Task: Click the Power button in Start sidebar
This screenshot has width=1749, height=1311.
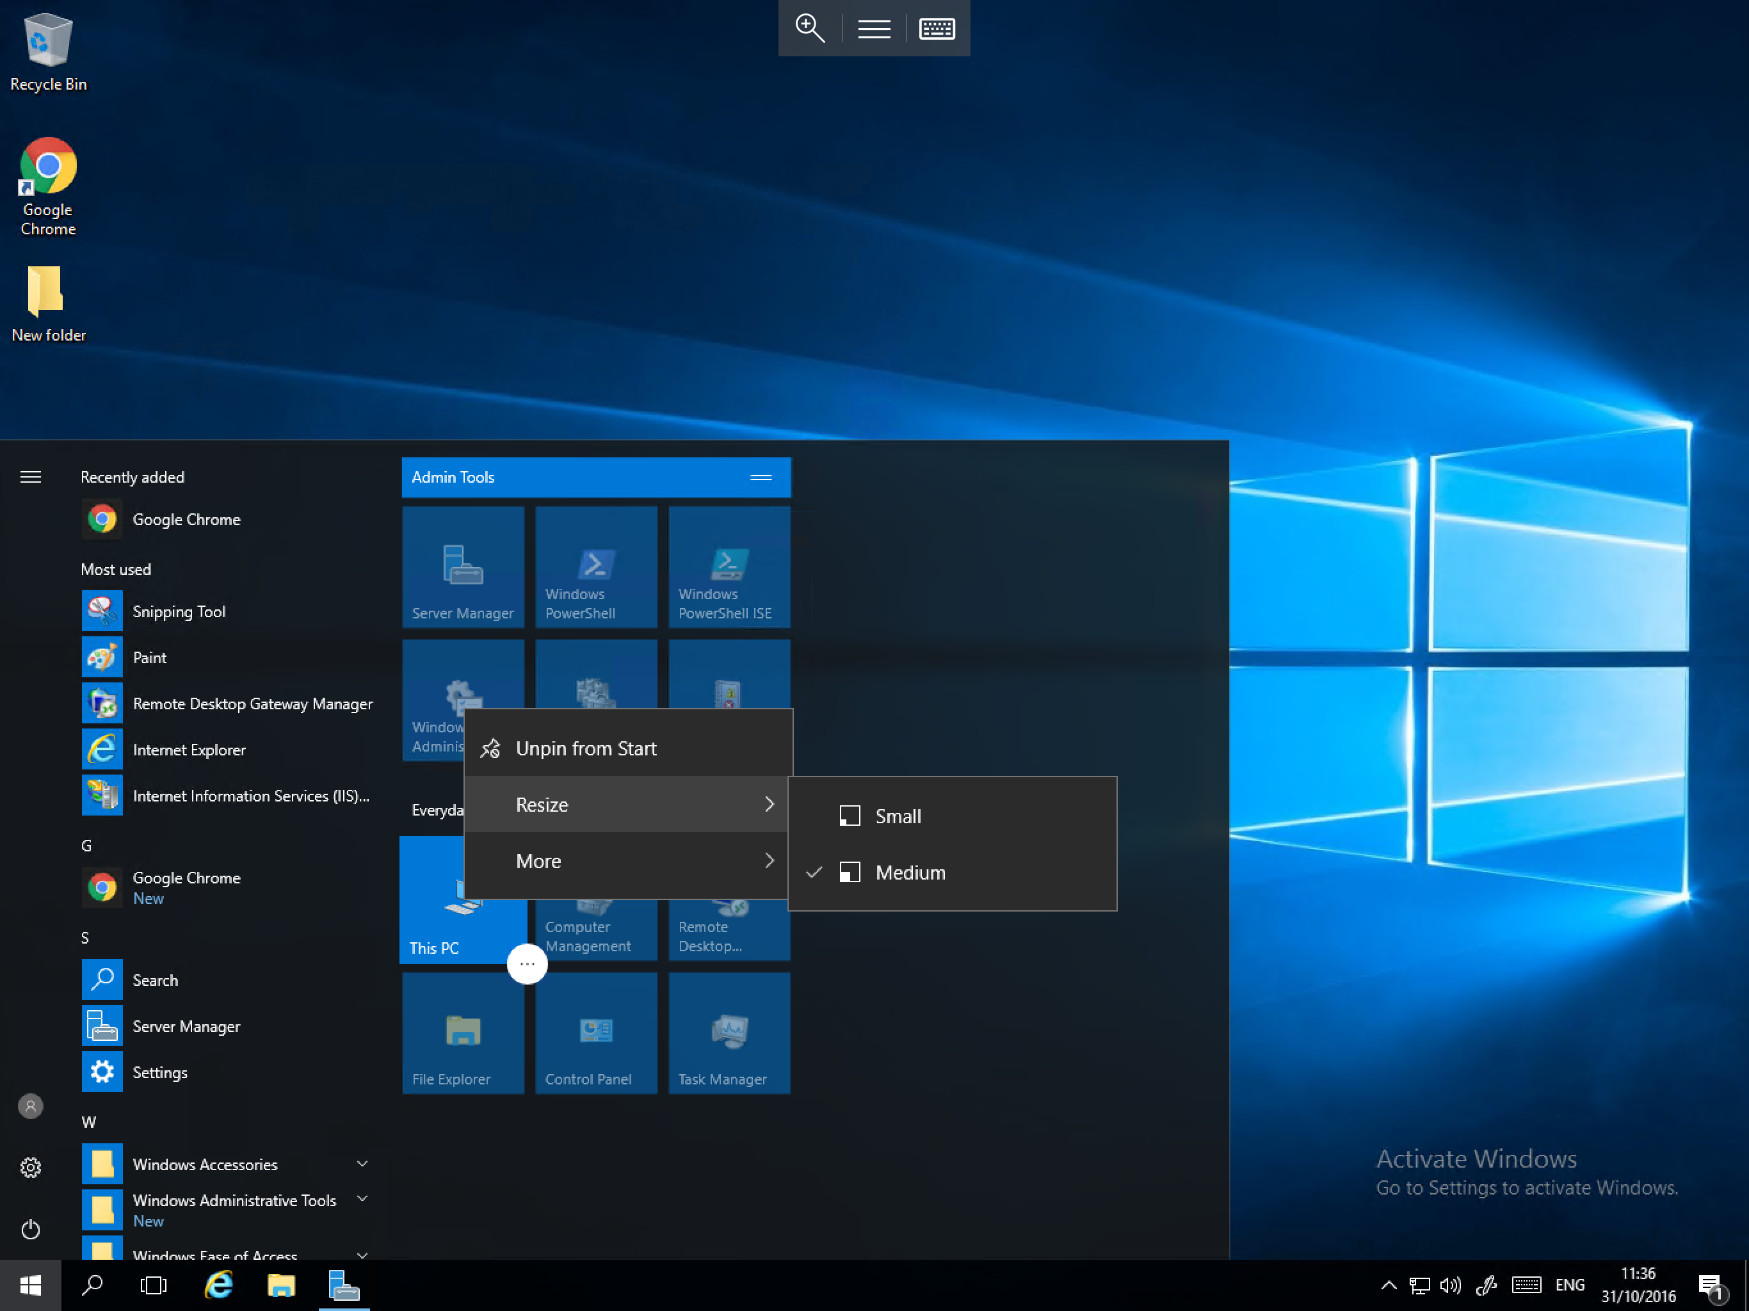Action: click(31, 1229)
